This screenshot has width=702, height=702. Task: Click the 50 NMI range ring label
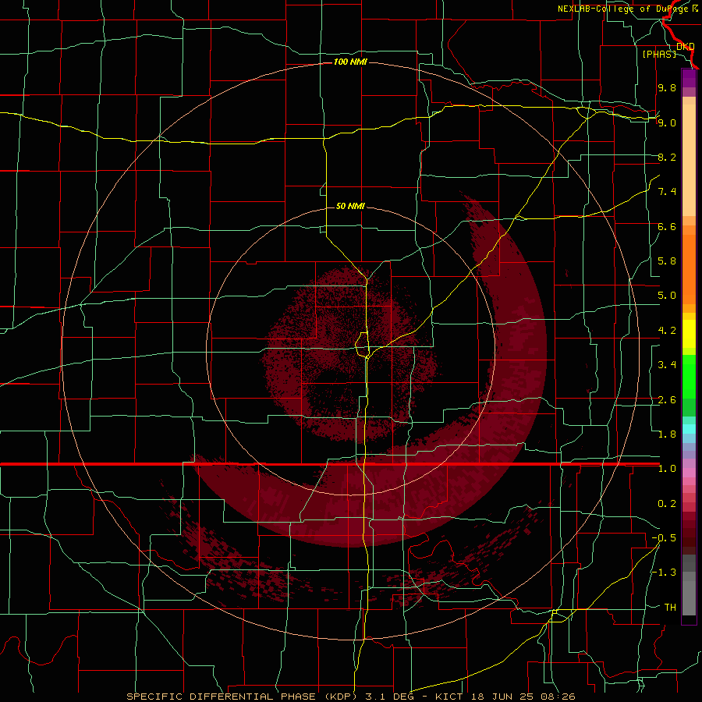[350, 206]
